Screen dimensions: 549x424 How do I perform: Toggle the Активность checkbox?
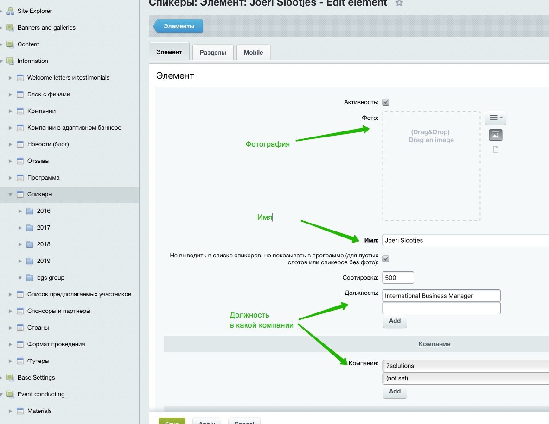386,102
